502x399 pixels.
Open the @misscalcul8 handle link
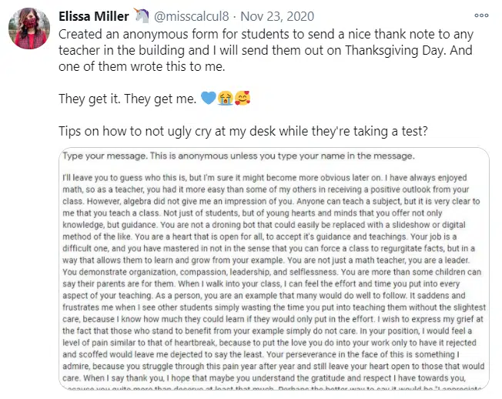(x=192, y=16)
